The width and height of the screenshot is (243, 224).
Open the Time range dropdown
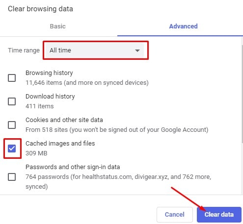pyautogui.click(x=94, y=50)
